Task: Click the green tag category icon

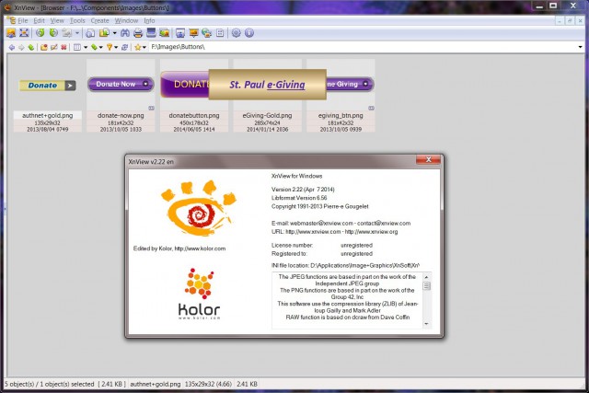Action: click(94, 47)
